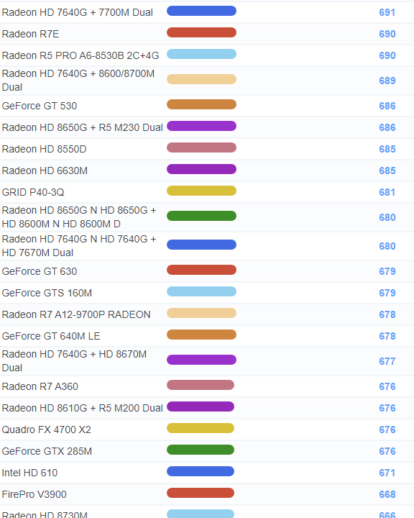The image size is (414, 518).
Task: Click the 689 score value
Action: (387, 81)
